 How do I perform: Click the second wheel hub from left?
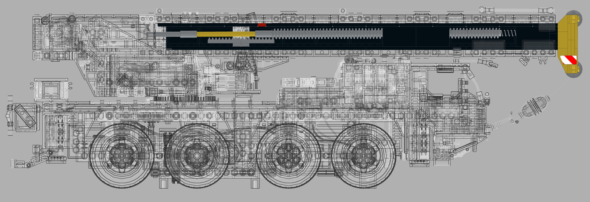(198, 156)
